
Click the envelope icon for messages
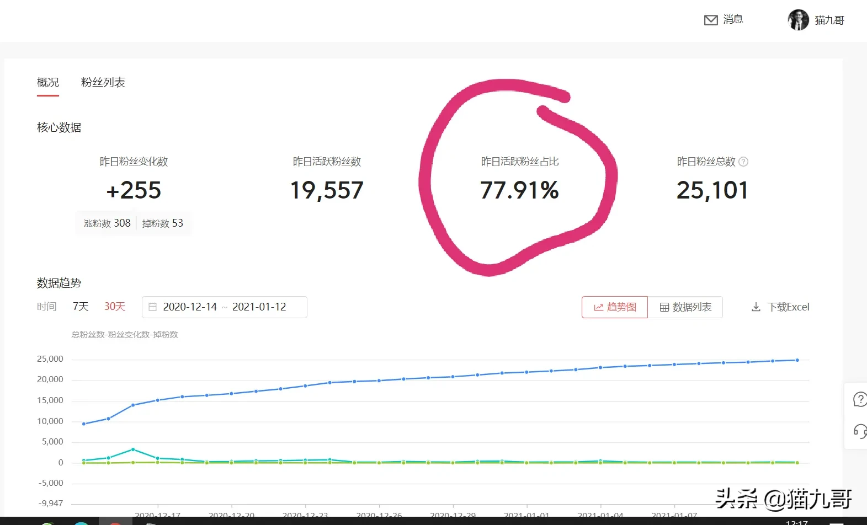(711, 20)
